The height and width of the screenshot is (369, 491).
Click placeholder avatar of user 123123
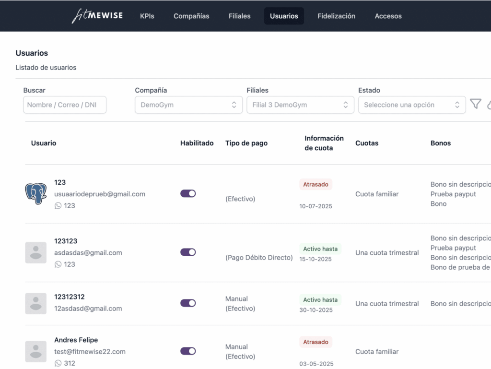tap(35, 252)
